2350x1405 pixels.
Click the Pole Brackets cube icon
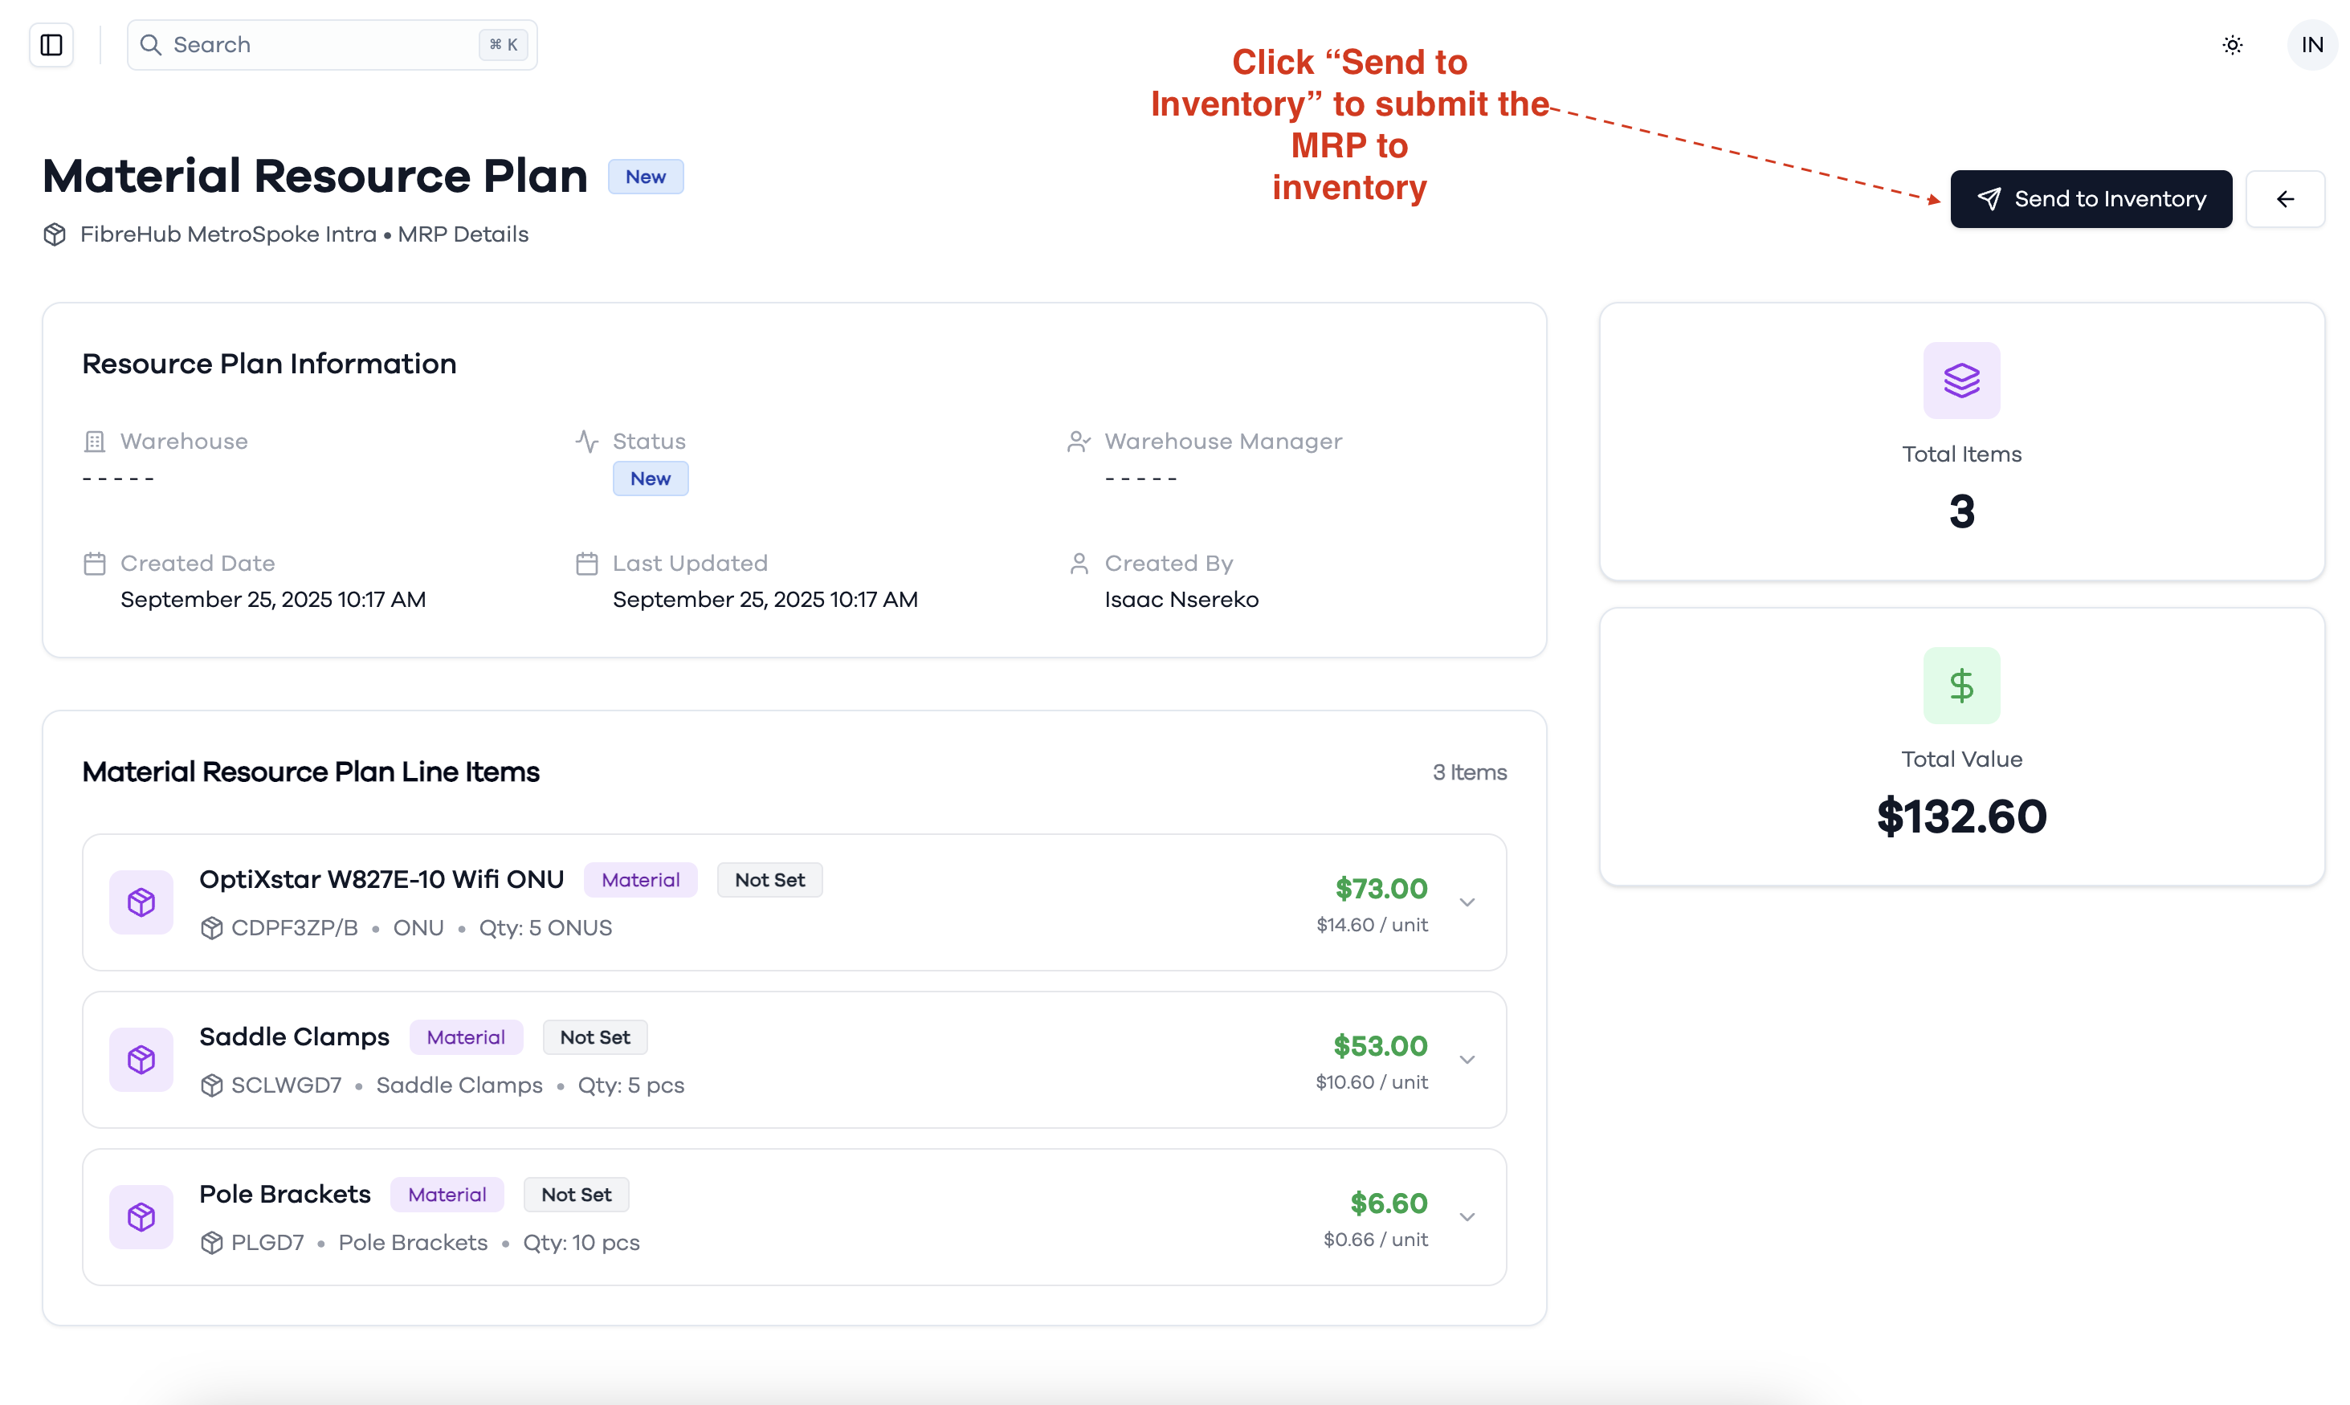pyautogui.click(x=141, y=1216)
